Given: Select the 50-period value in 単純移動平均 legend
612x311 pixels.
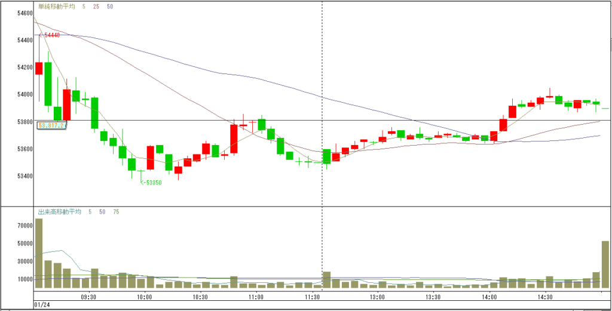Looking at the screenshot, I should [110, 7].
